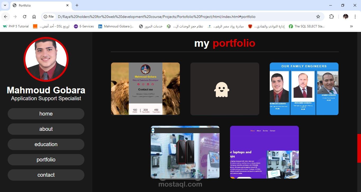This screenshot has height=192, width=361.
Task: Go to the education section
Action: (x=46, y=144)
